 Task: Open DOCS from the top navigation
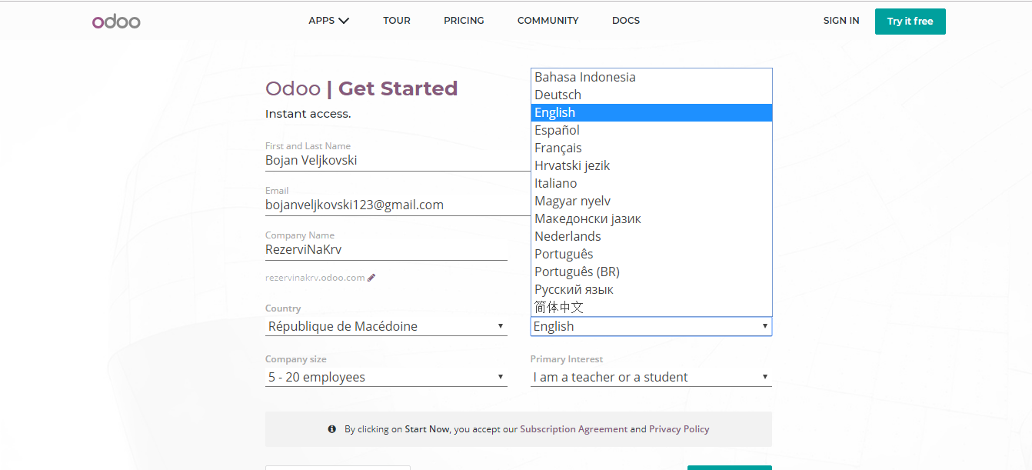click(626, 21)
